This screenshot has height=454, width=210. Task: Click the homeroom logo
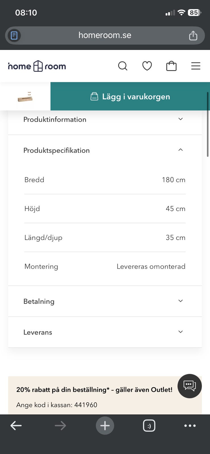[37, 66]
